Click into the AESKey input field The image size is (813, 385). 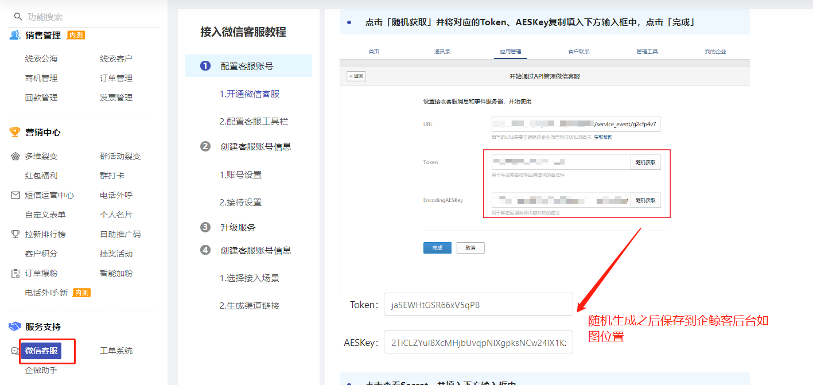pos(479,343)
